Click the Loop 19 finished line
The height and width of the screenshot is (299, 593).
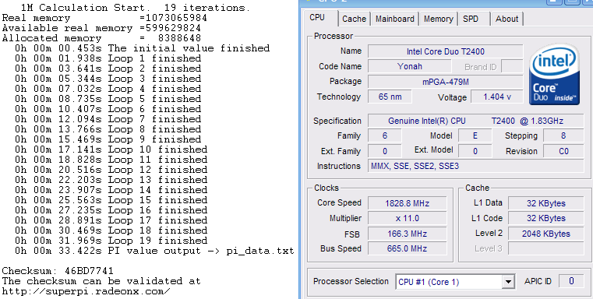click(x=111, y=241)
